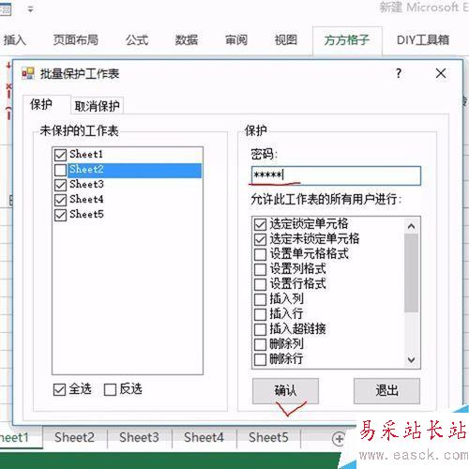This screenshot has height=469, width=469.
Task: Open the 页面布局 ribbon tab
Action: tap(75, 40)
